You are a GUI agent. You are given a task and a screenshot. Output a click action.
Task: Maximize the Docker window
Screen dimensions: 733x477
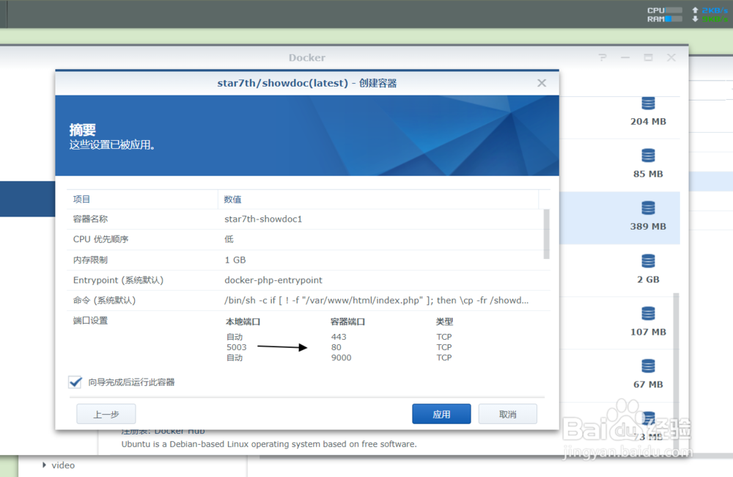tap(648, 57)
